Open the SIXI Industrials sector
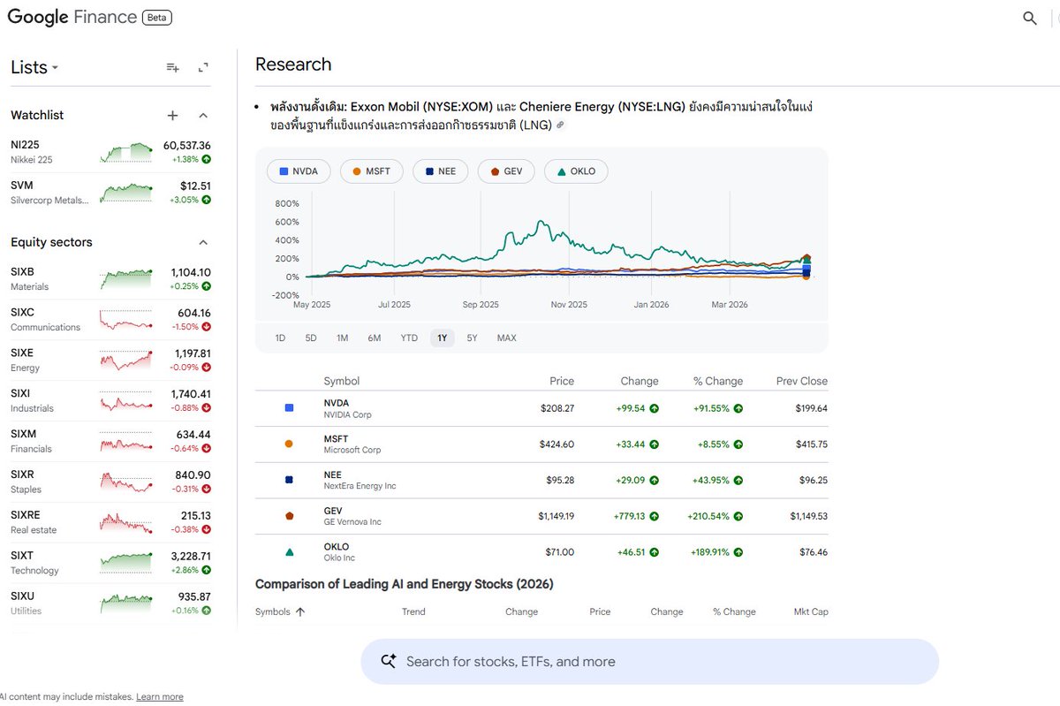1060x706 pixels. [110, 401]
